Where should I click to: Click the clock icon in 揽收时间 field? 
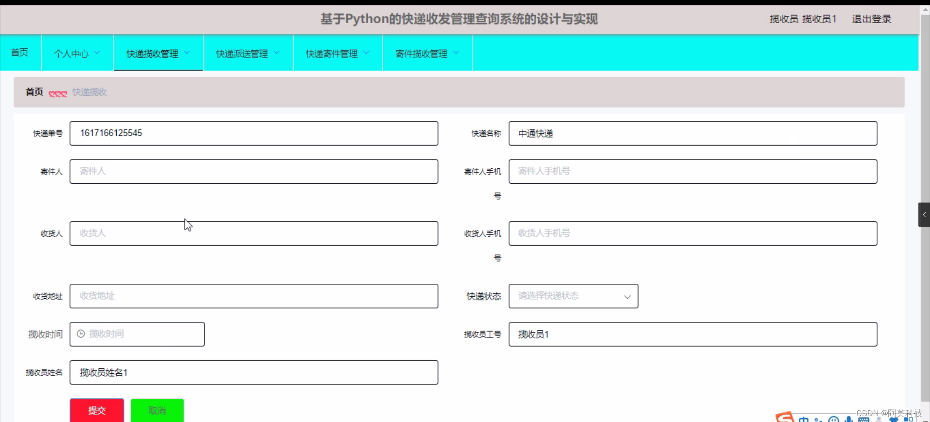[81, 334]
